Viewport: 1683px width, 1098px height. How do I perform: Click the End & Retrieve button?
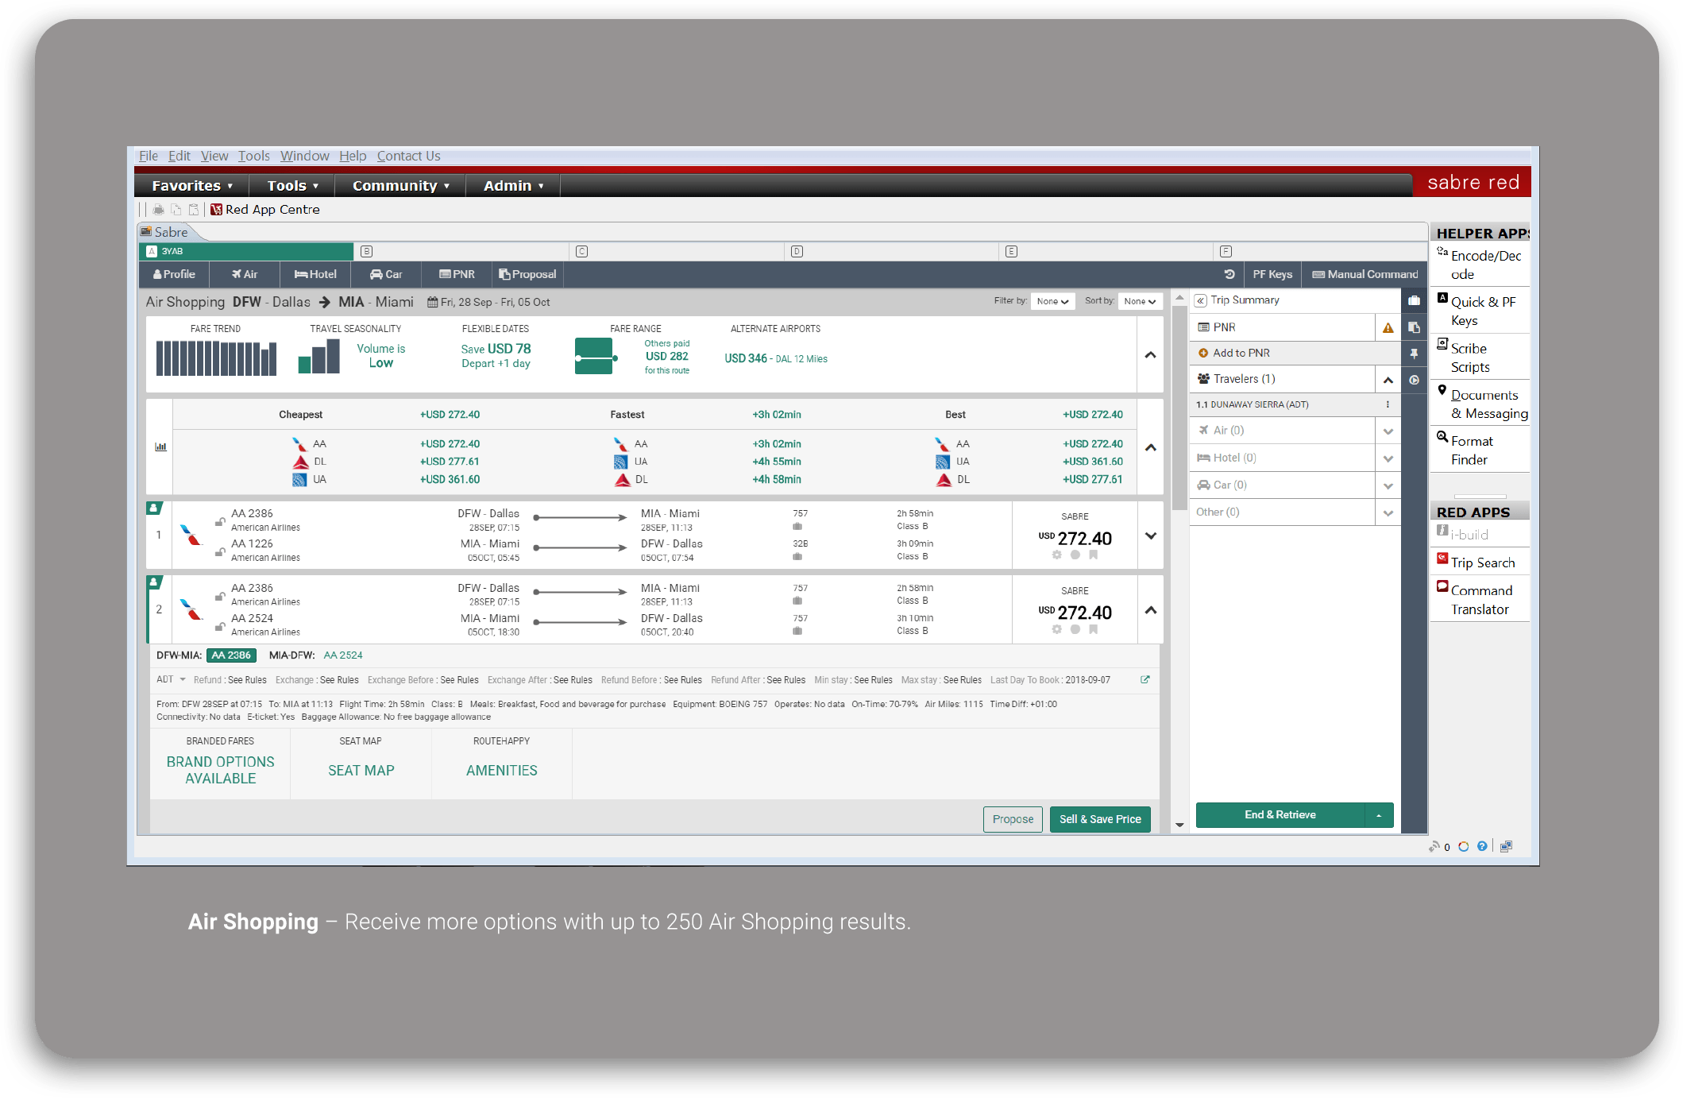click(x=1280, y=815)
